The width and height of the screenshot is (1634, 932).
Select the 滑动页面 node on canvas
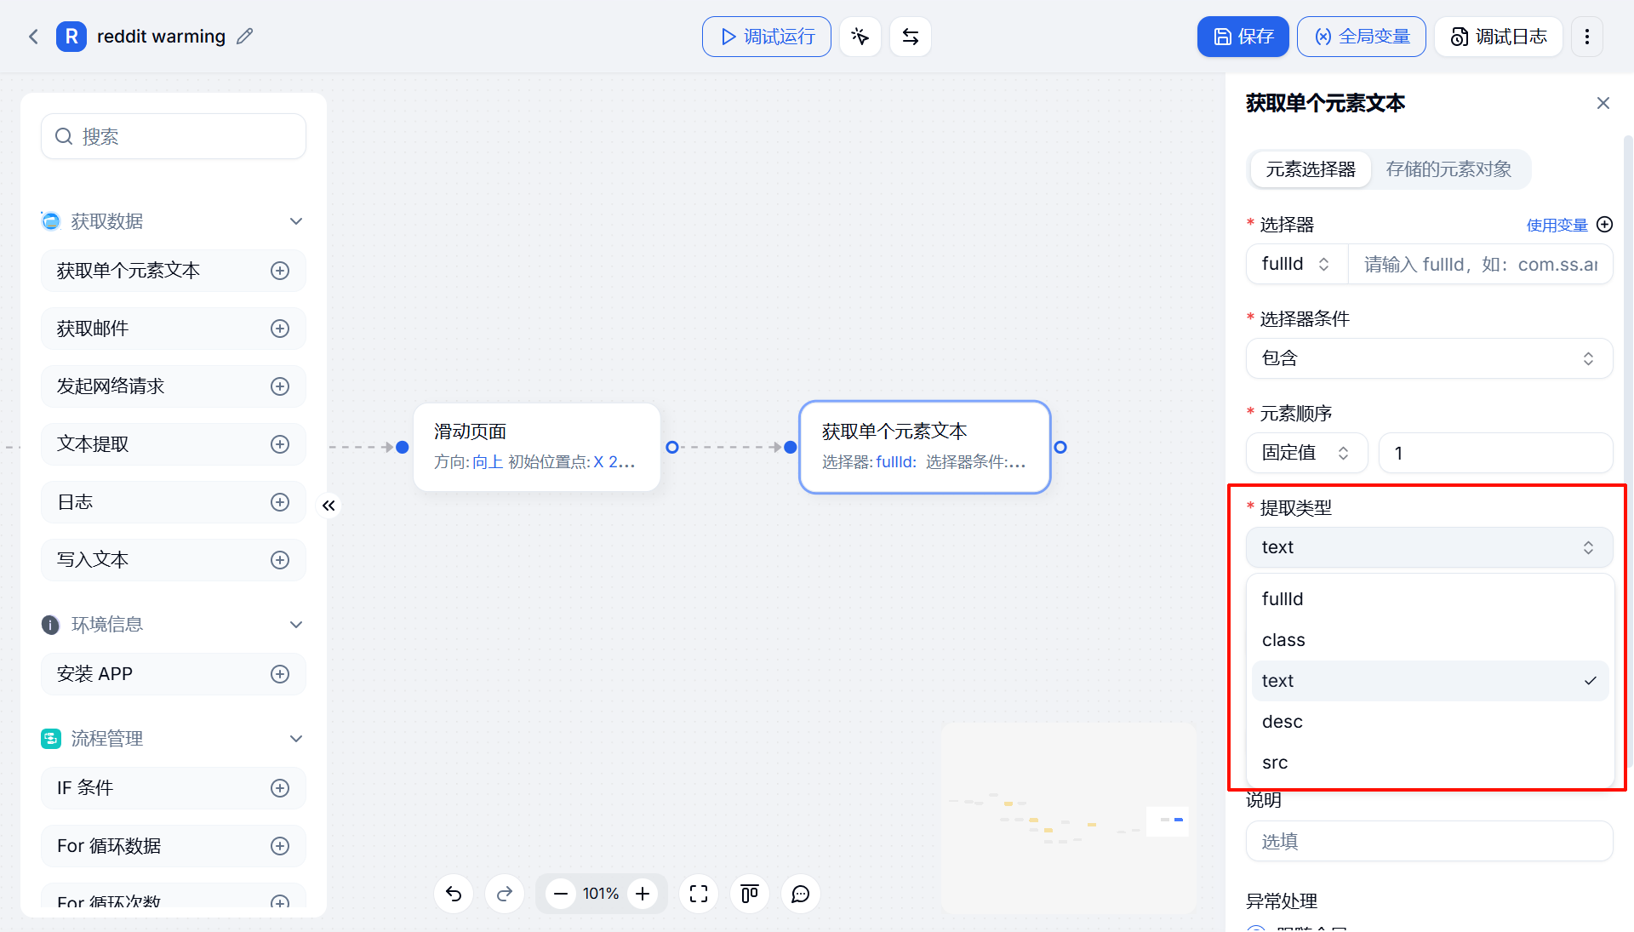[537, 447]
